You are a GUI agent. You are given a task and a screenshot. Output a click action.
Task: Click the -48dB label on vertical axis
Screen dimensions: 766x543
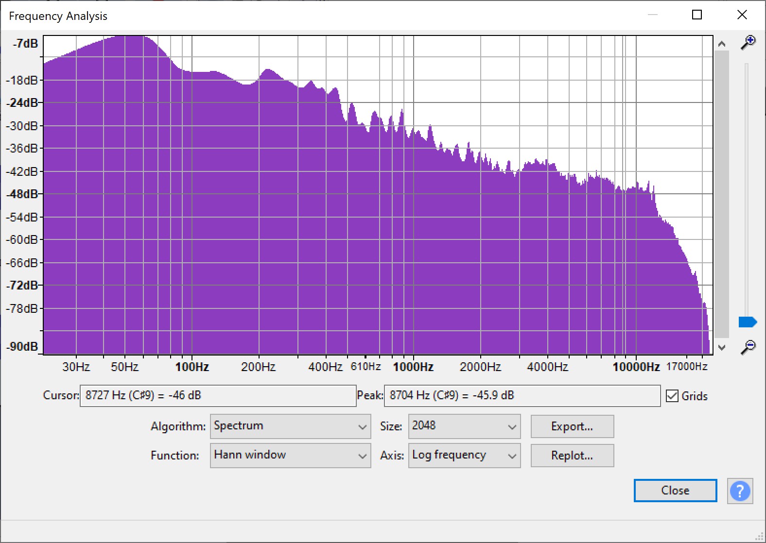pos(22,194)
